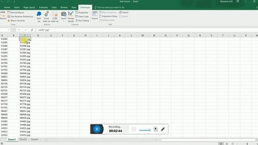258x145 pixels.
Task: Switch to the Home tab
Action: 7,7
